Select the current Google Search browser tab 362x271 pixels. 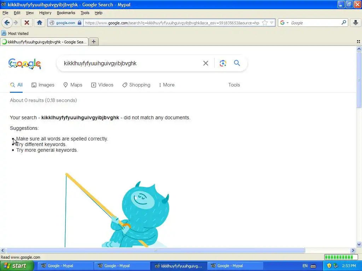pos(44,42)
